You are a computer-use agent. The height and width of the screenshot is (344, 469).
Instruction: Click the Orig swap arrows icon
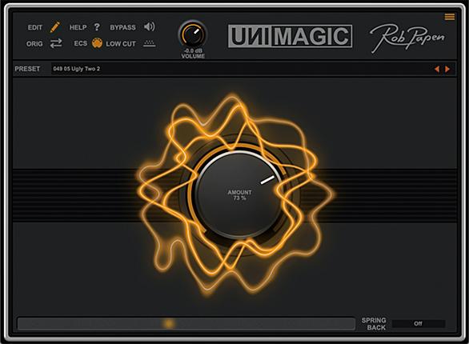click(x=56, y=44)
